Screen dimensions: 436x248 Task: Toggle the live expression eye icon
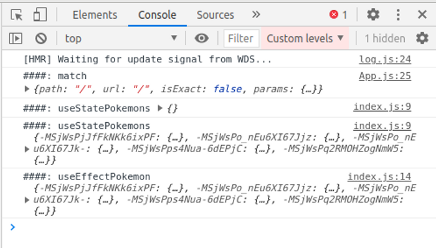(x=202, y=38)
